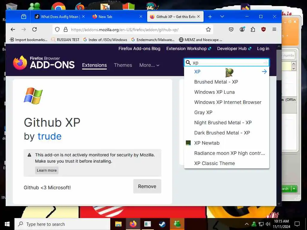Image resolution: width=307 pixels, height=230 pixels.
Task: Click the Log in link
Action: (263, 49)
